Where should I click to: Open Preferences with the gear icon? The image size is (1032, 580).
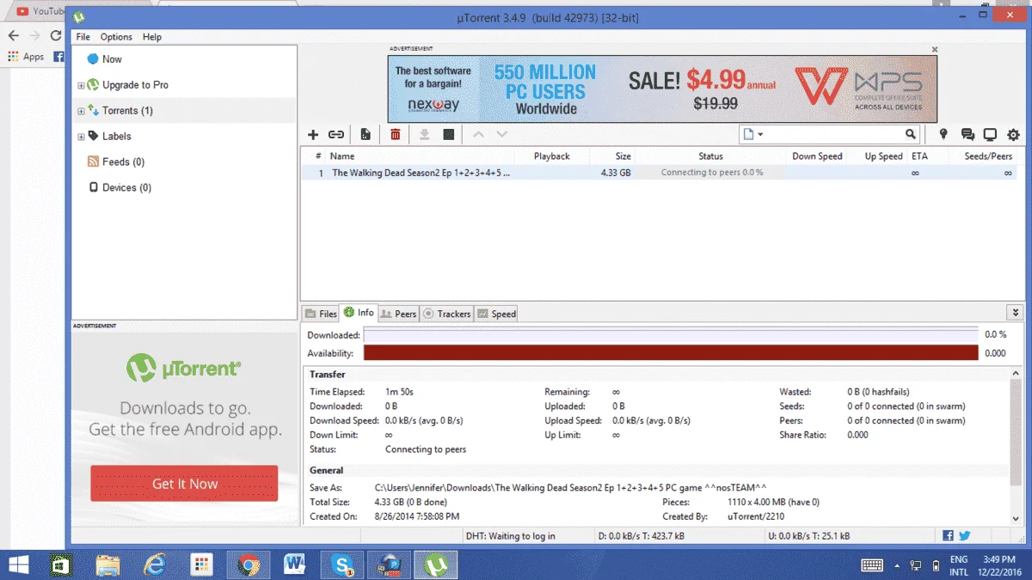[x=1013, y=135]
